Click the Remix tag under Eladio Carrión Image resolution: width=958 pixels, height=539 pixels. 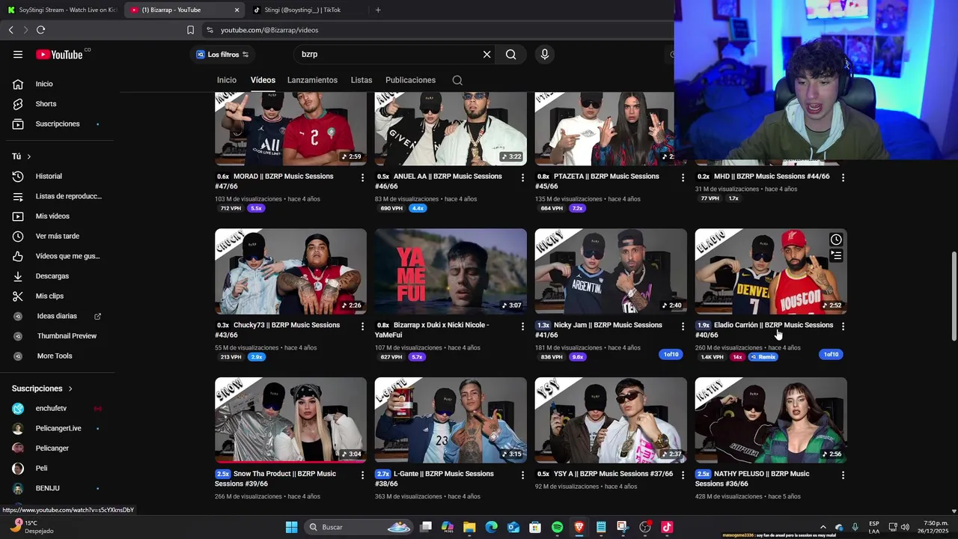(x=762, y=357)
